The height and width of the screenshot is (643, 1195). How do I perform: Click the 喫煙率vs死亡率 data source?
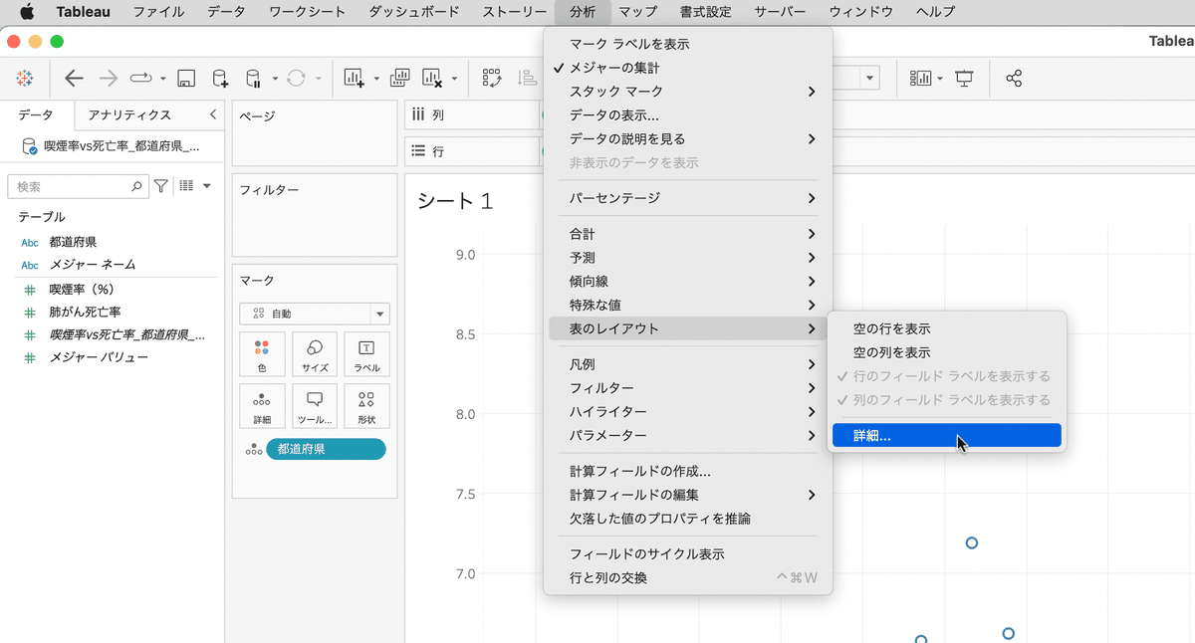(112, 146)
